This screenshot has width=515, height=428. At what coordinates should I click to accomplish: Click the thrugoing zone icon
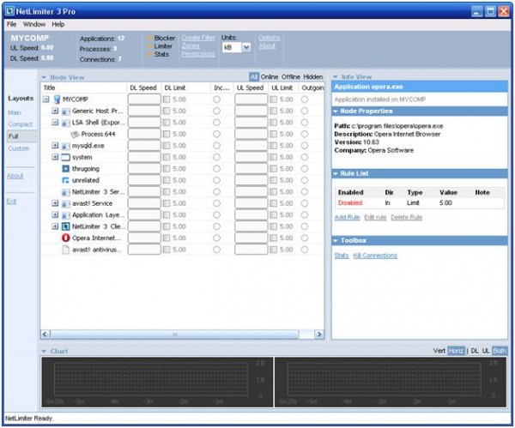tap(66, 169)
